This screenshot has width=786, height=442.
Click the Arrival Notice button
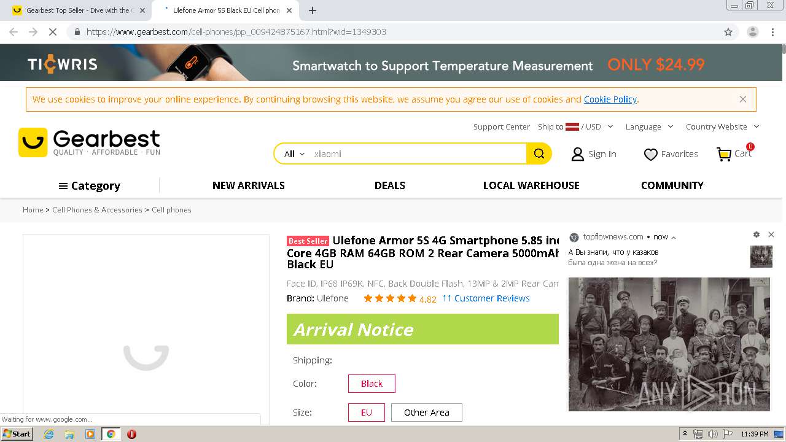click(422, 329)
